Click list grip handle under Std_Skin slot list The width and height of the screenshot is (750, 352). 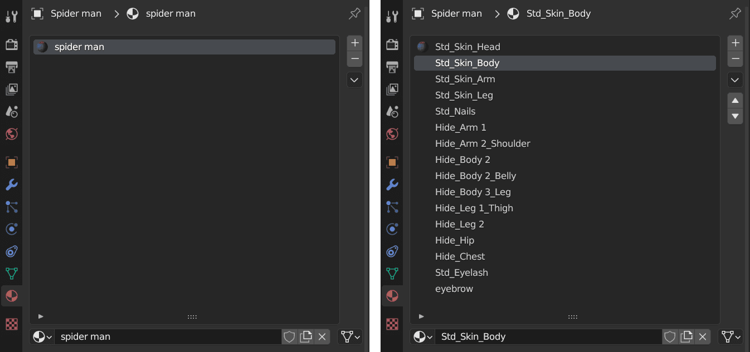click(x=573, y=316)
